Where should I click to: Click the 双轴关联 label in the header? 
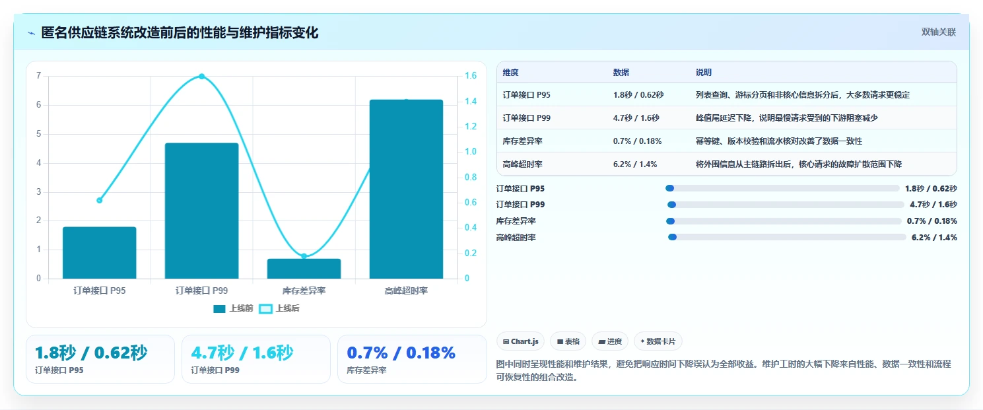click(x=938, y=32)
